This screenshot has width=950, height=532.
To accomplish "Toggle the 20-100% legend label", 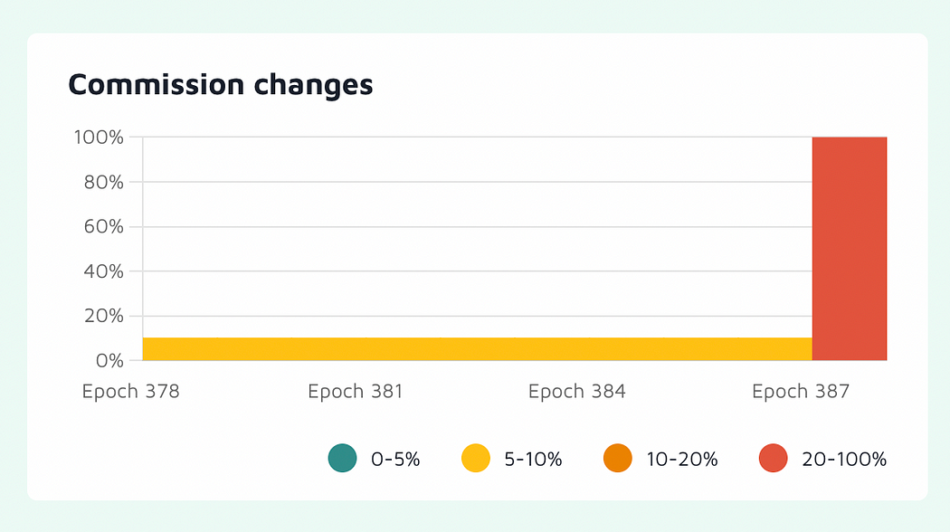I will 844,460.
